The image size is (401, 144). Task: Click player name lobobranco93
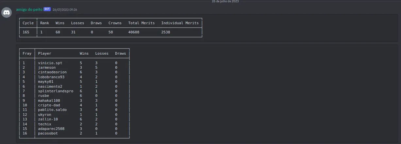tap(51, 77)
